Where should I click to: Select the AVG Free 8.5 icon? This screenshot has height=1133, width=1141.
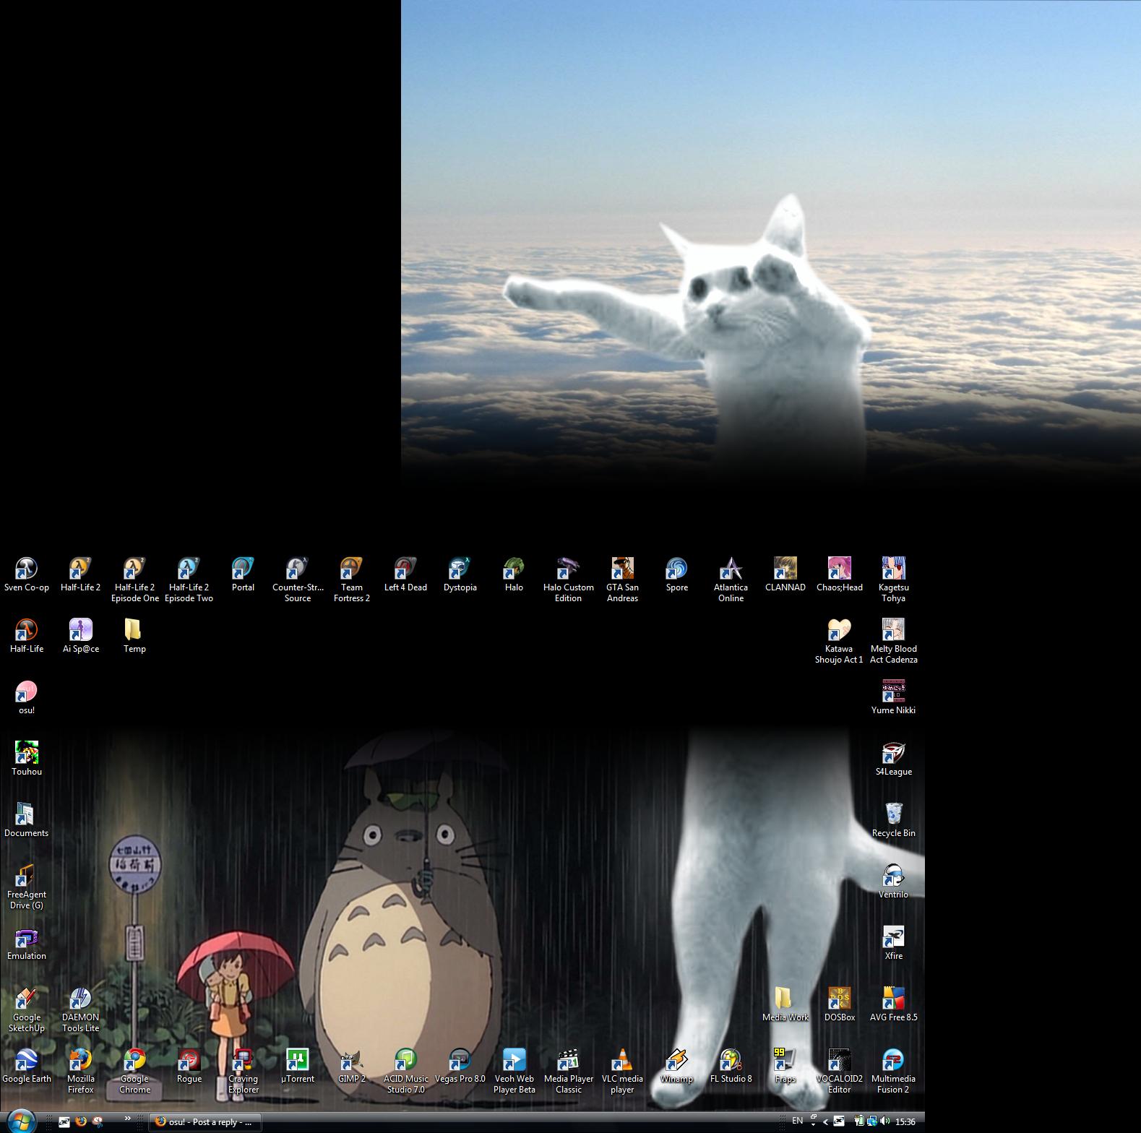coord(894,1004)
